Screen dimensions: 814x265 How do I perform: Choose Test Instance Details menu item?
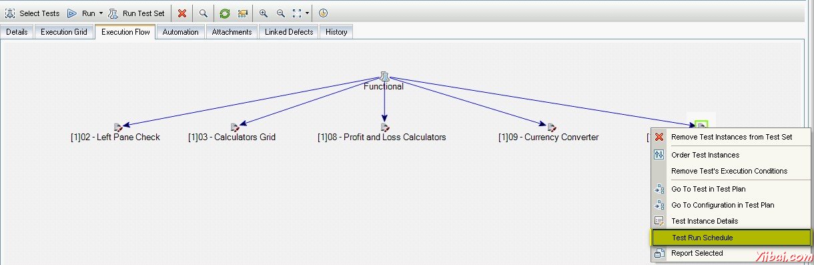point(731,221)
